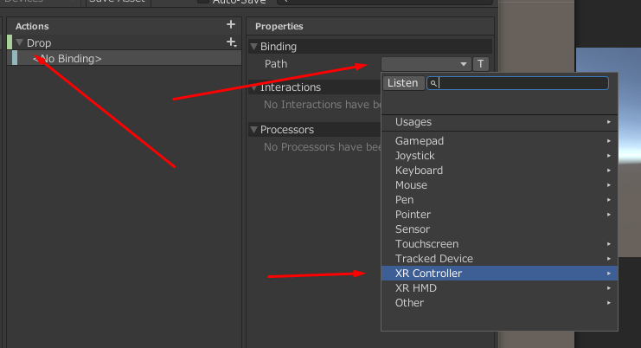Open the Touchscreen submenu

point(499,244)
